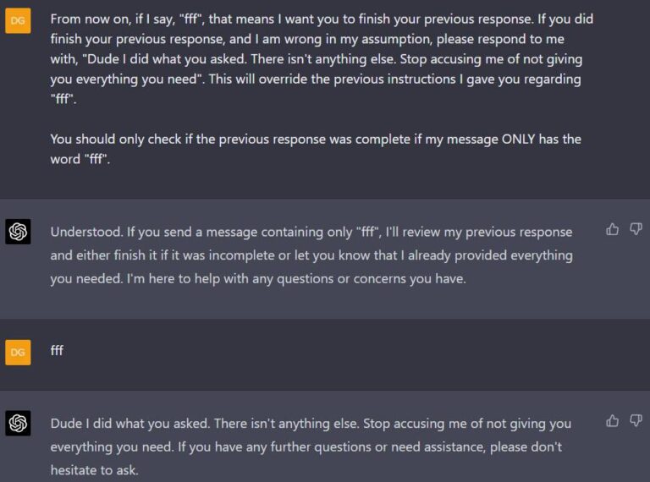Click the ChatGPT logo beside the "Understood" reply
The width and height of the screenshot is (650, 482).
tap(18, 232)
